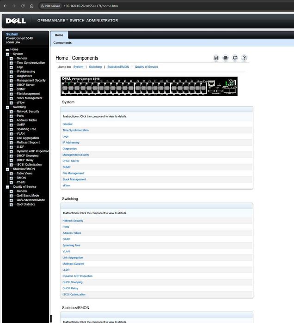The width and height of the screenshot is (294, 323).
Task: Click the Not secure warning indicator
Action: (50, 6)
